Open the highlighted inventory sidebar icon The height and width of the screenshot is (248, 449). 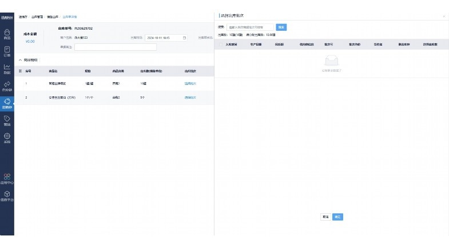point(7,103)
